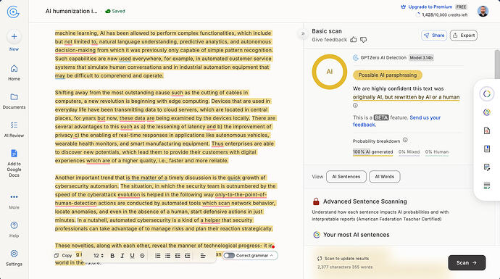
Task: Open the text alignment options
Action: point(203,256)
